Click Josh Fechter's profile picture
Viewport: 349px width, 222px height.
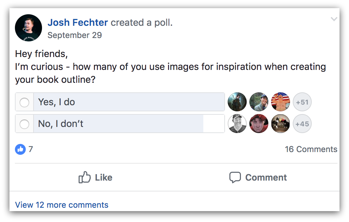[28, 28]
